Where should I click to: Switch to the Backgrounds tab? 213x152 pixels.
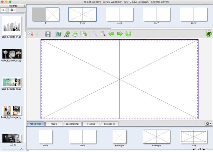72,124
